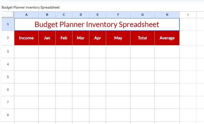Select row 2 header
The height and width of the screenshot is (124, 204).
pos(8,38)
